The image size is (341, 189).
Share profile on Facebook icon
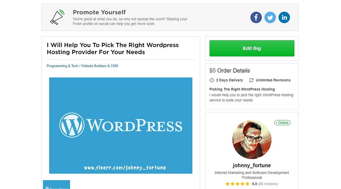(x=256, y=17)
